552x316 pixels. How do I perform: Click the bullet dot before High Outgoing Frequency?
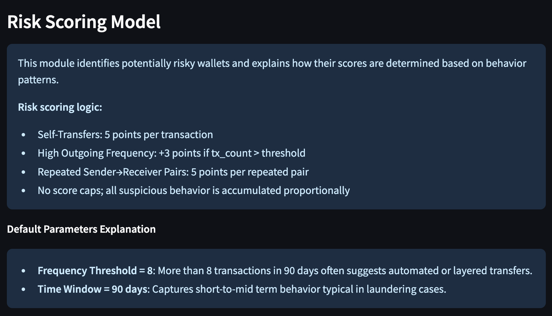(23, 153)
